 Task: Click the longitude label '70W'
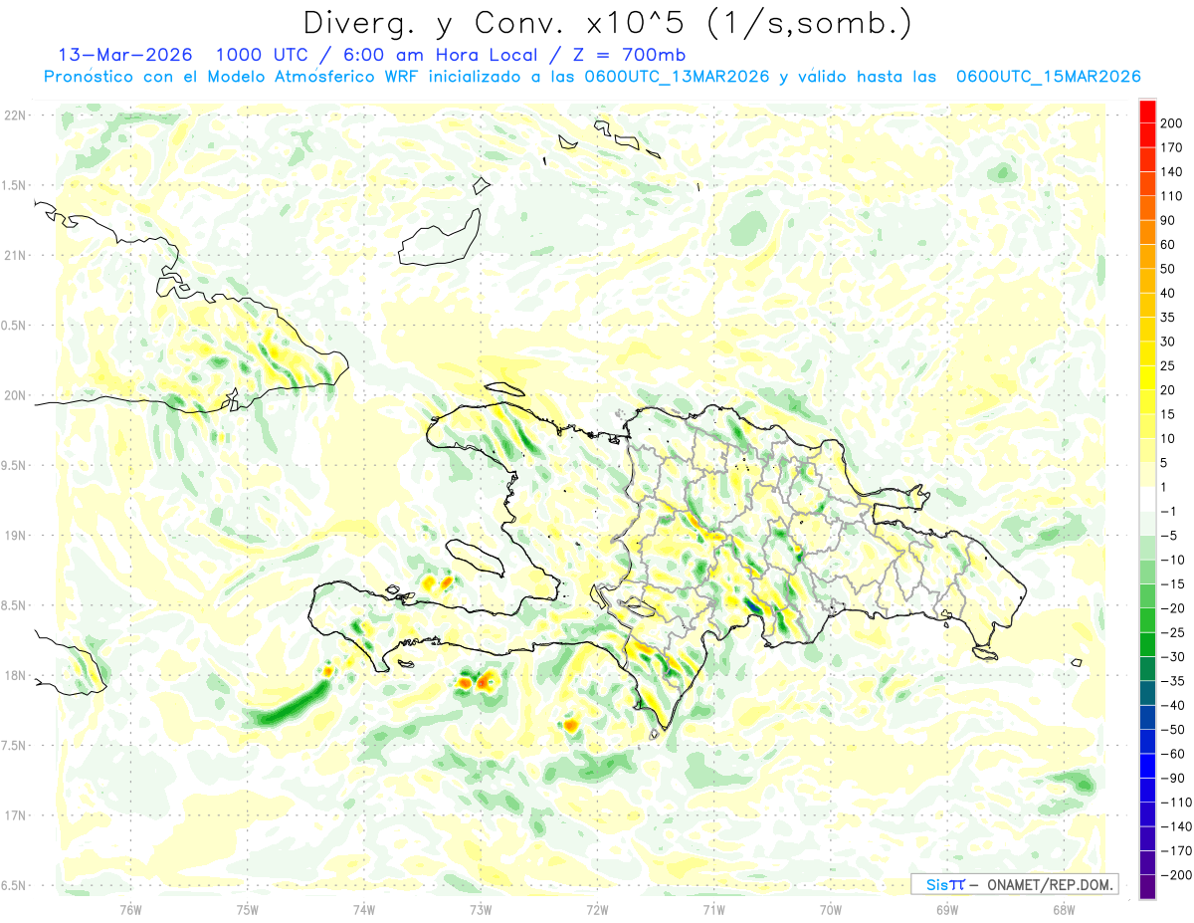[x=830, y=909]
